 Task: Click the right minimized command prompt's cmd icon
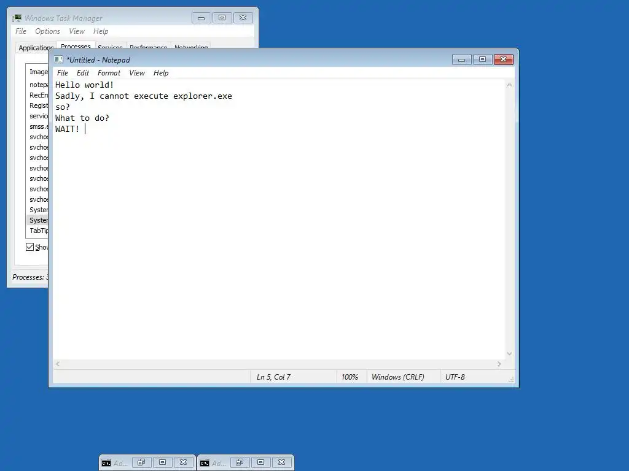tap(204, 463)
